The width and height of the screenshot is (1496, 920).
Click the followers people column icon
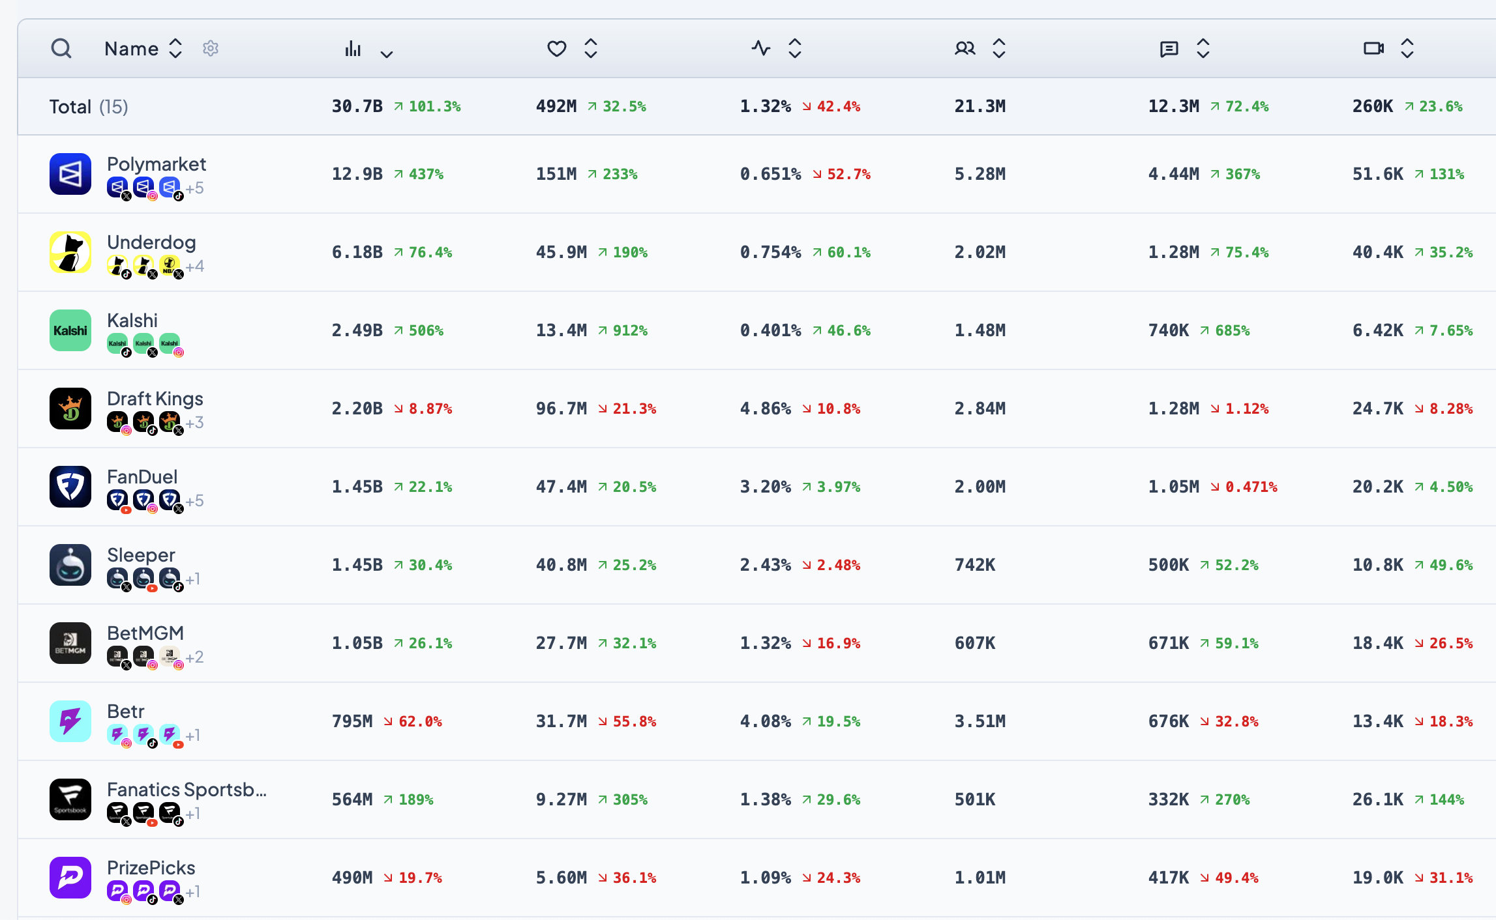(965, 48)
